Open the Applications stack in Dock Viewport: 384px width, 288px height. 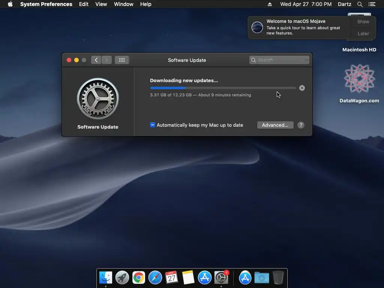pyautogui.click(x=245, y=277)
